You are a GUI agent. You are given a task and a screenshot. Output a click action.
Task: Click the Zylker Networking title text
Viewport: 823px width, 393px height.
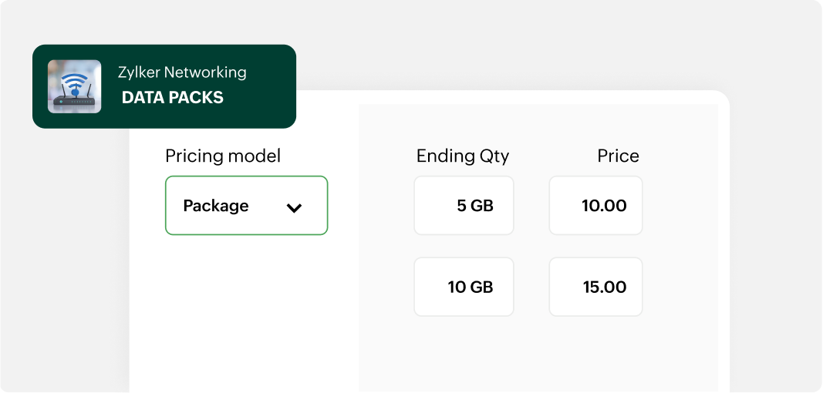tap(182, 72)
